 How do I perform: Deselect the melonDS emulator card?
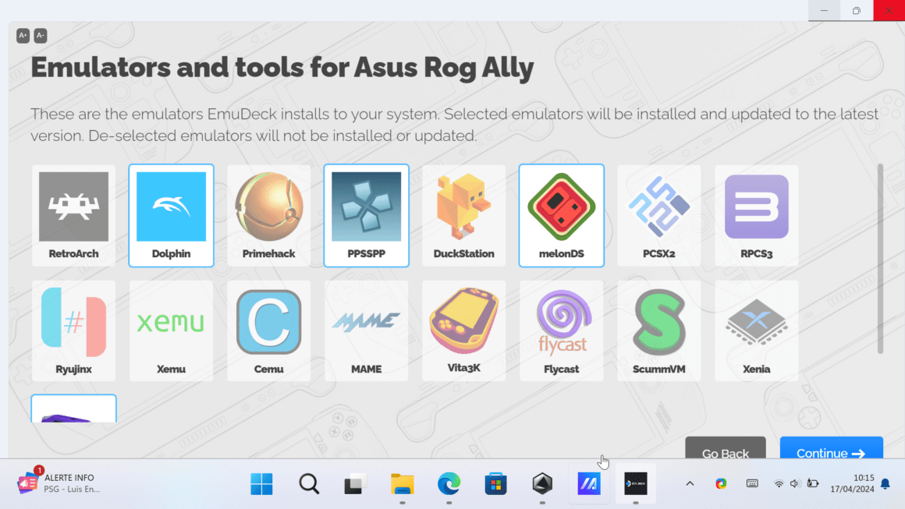pyautogui.click(x=561, y=215)
